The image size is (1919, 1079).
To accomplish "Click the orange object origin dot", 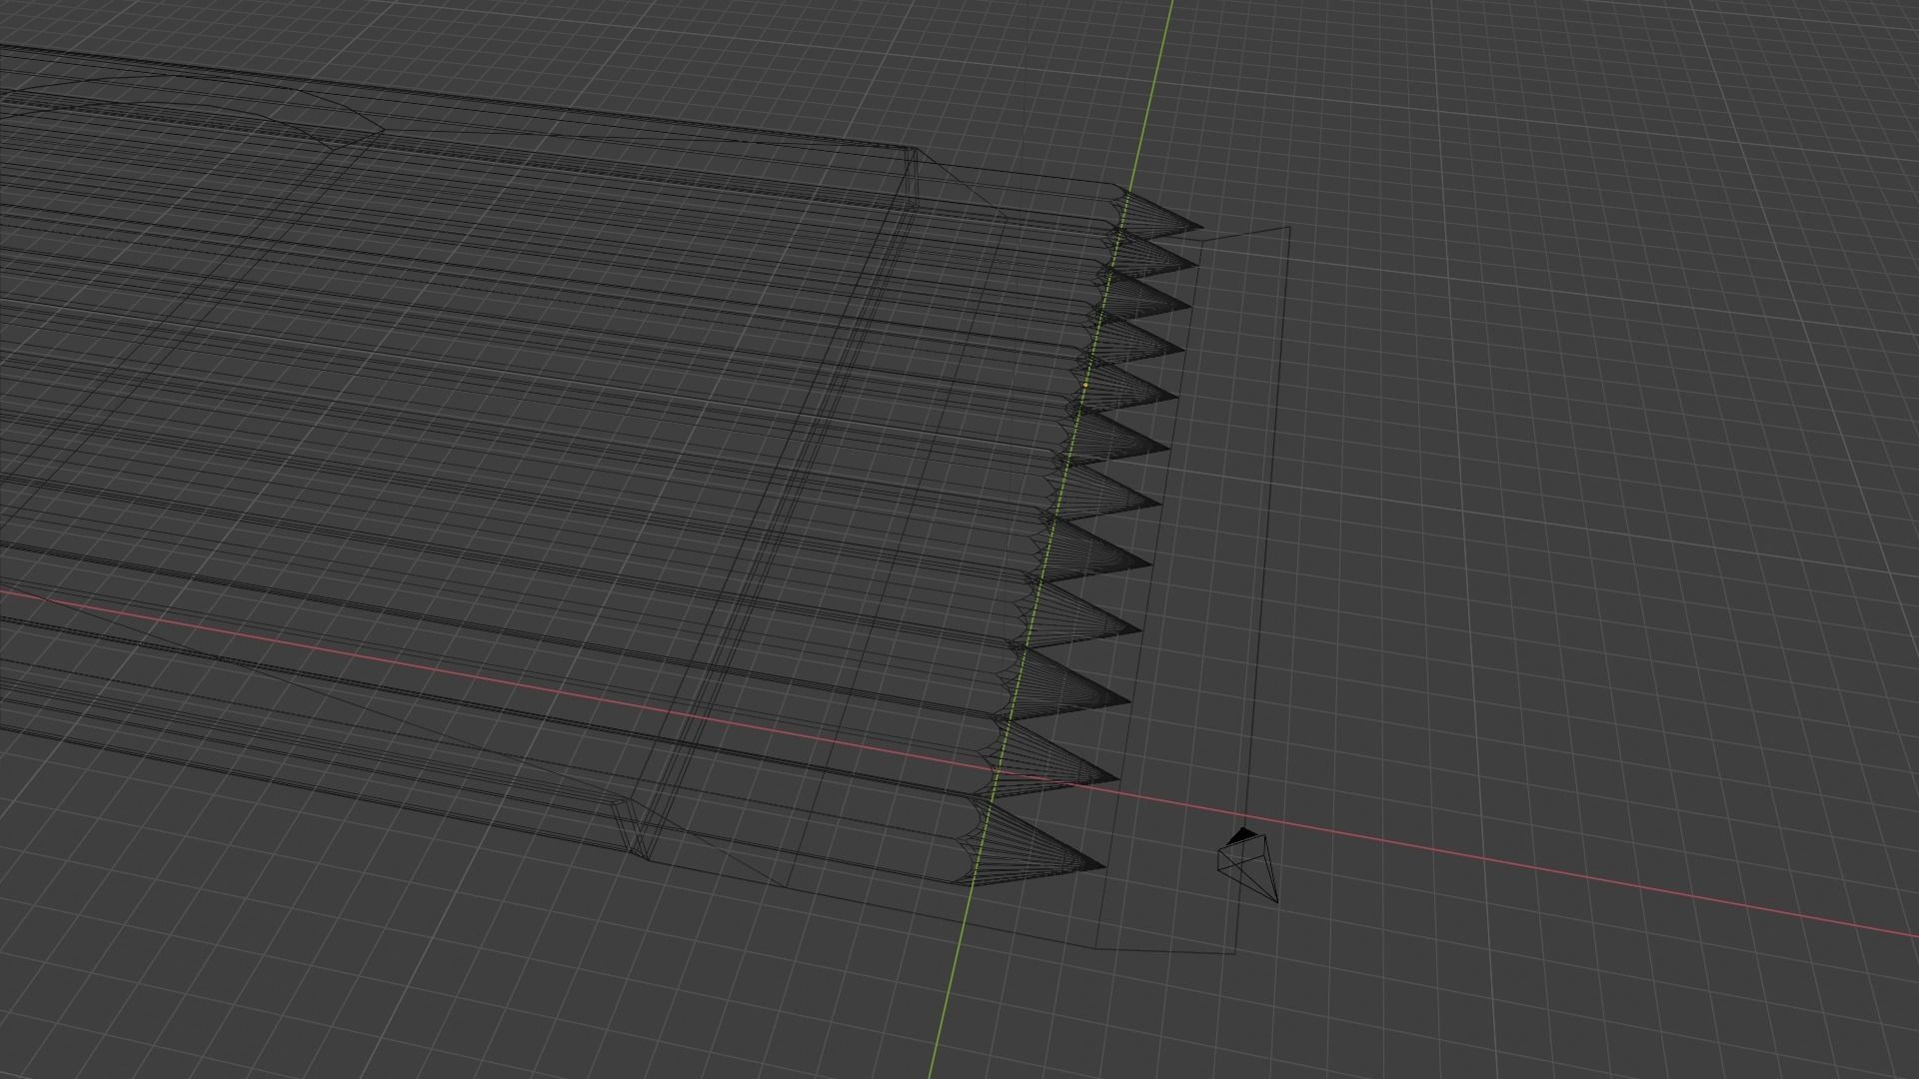I will click(1085, 385).
